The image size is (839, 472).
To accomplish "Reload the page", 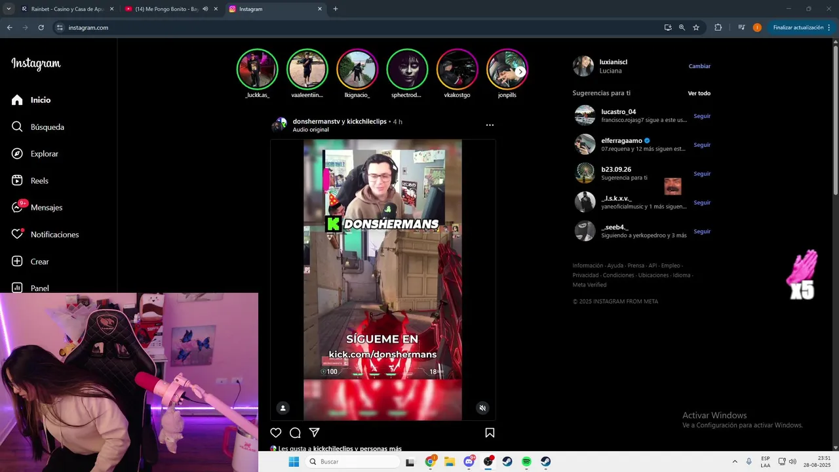I will (41, 28).
